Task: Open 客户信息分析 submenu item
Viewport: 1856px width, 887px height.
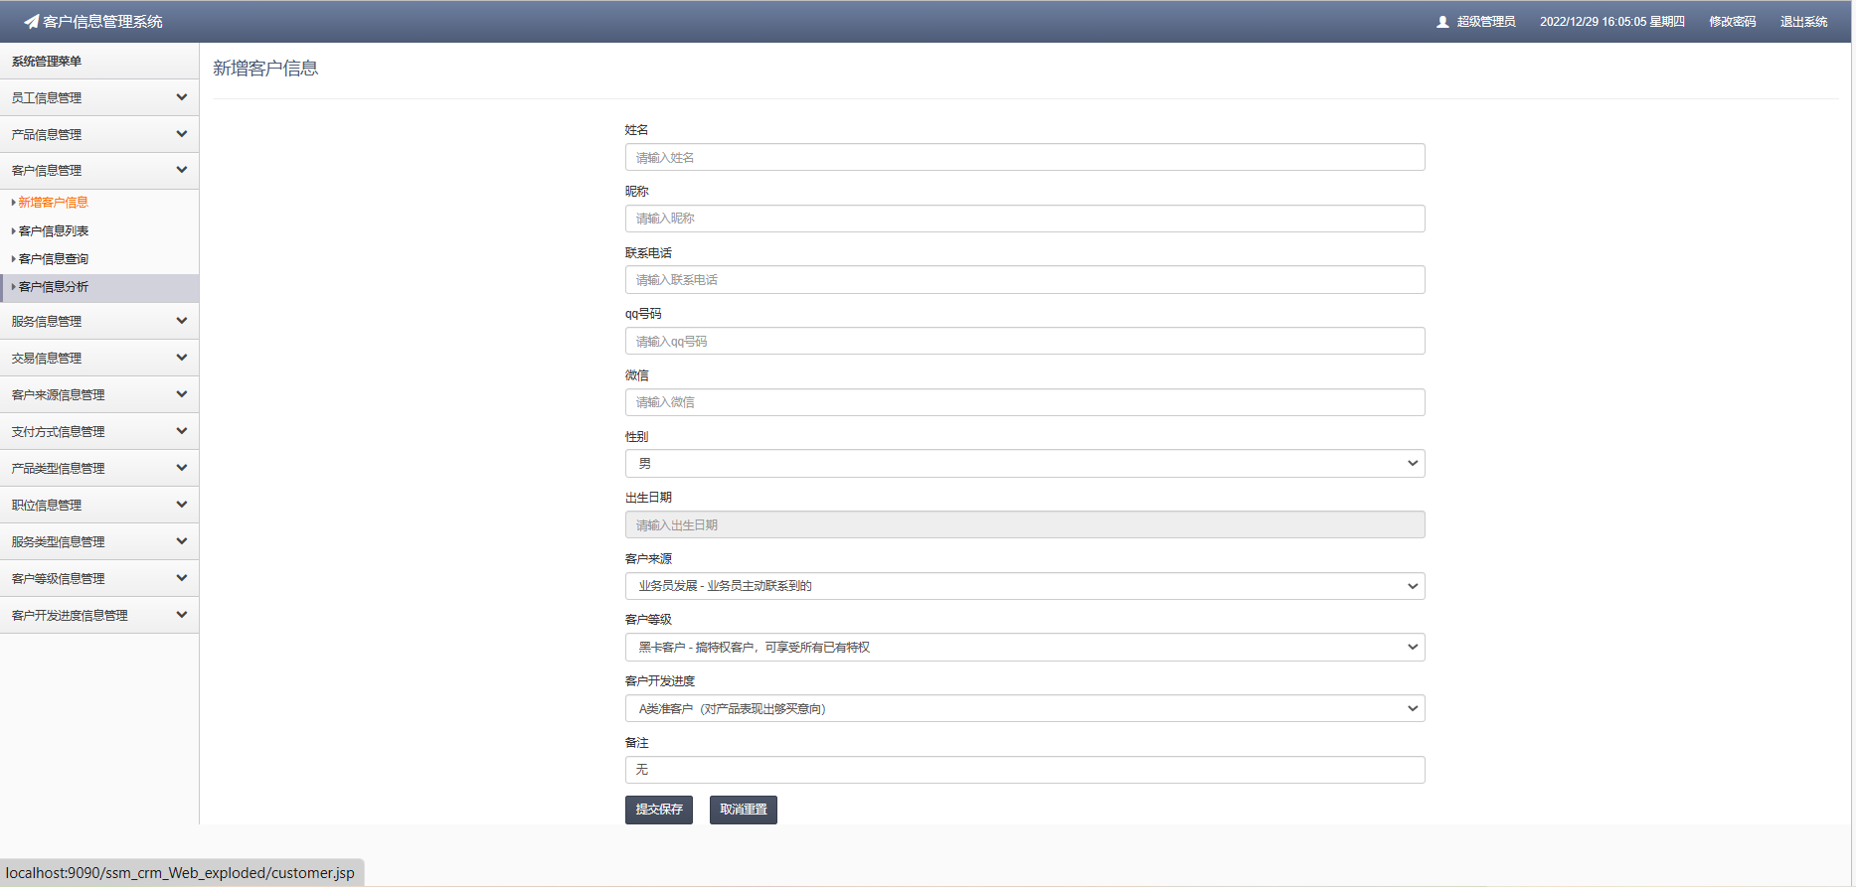Action: (54, 287)
